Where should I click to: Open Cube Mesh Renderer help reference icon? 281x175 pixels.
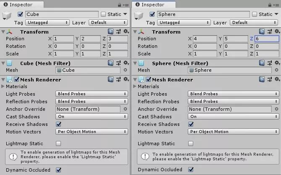[110, 79]
